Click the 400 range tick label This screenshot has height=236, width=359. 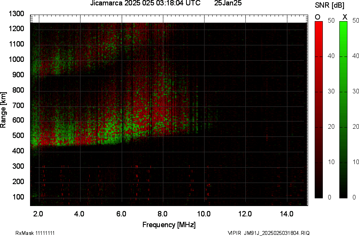(18, 151)
